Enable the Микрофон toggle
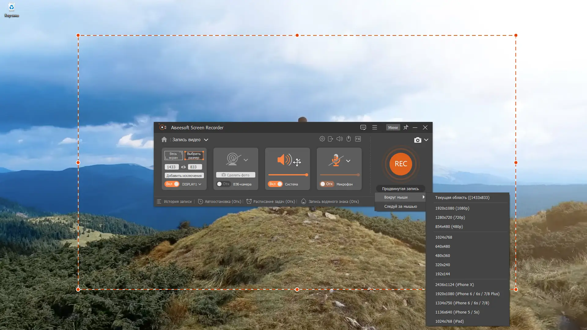This screenshot has height=330, width=587. tap(327, 184)
